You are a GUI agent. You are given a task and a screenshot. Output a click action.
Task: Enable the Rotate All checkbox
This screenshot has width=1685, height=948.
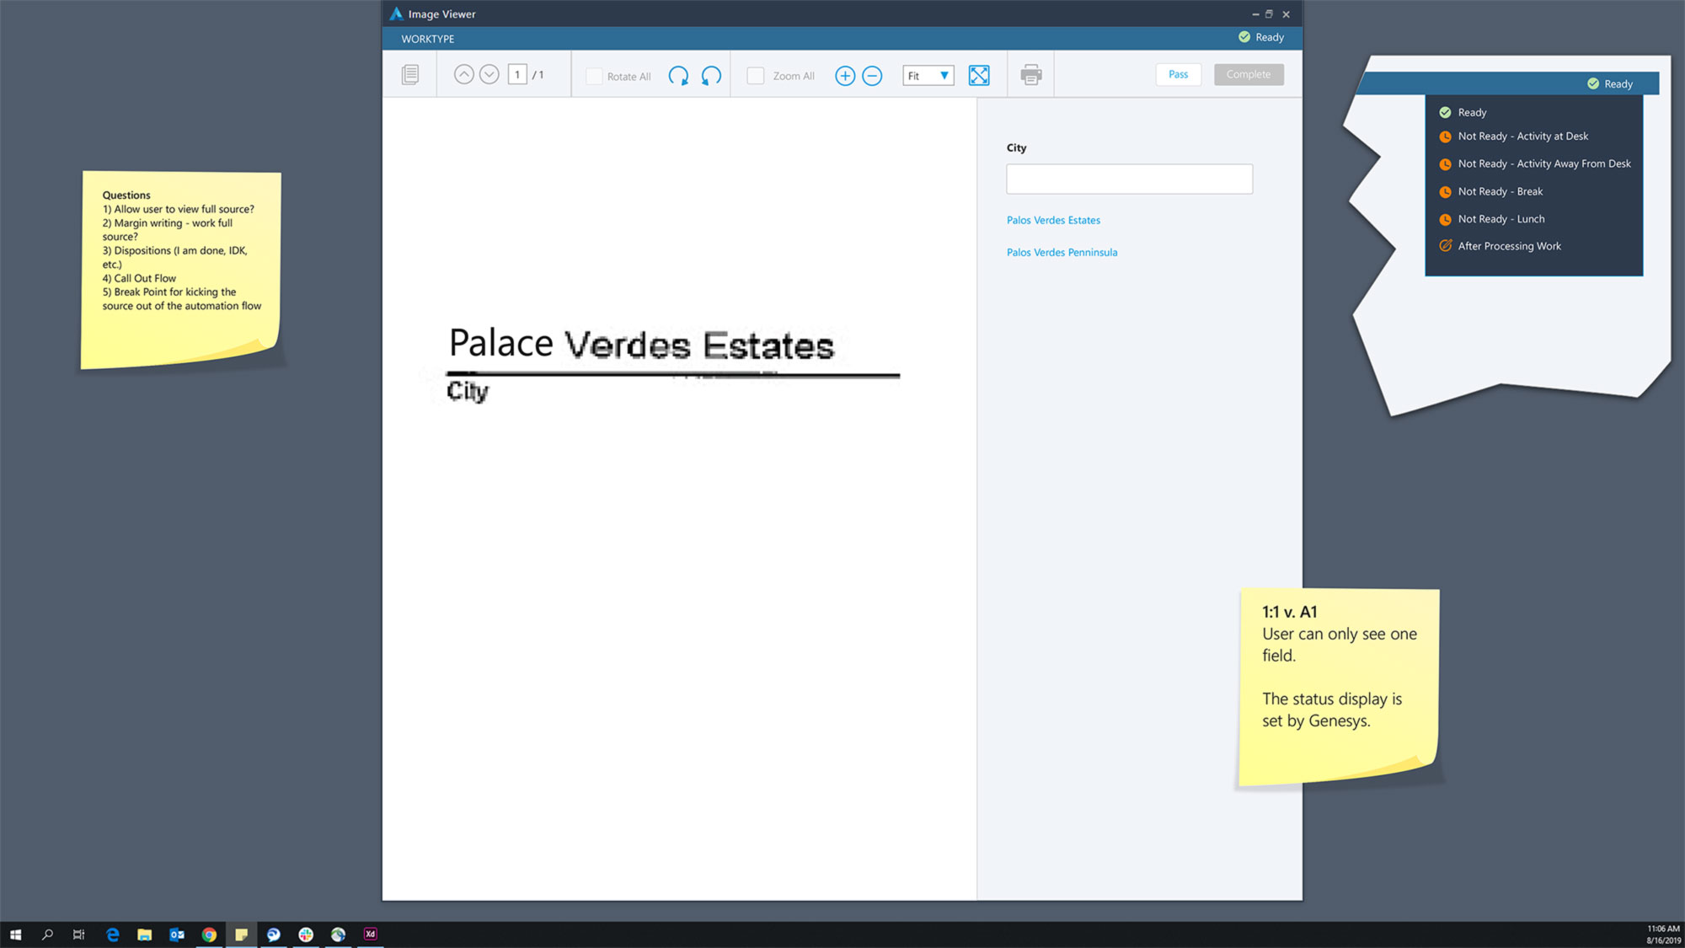pyautogui.click(x=594, y=77)
